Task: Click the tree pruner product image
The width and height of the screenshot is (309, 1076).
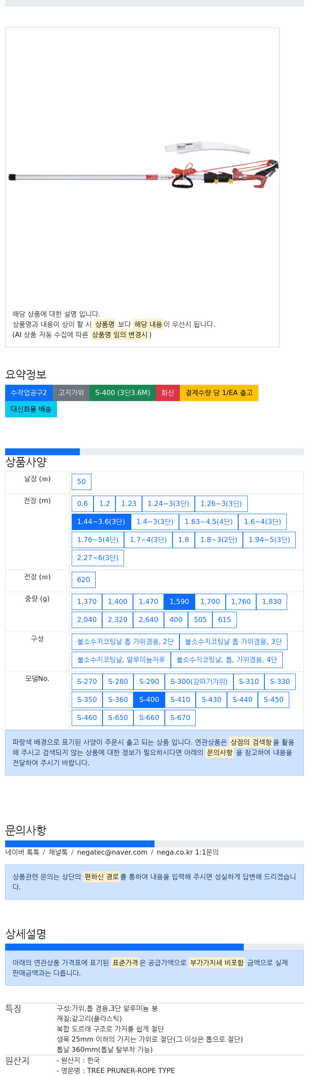Action: (x=144, y=166)
